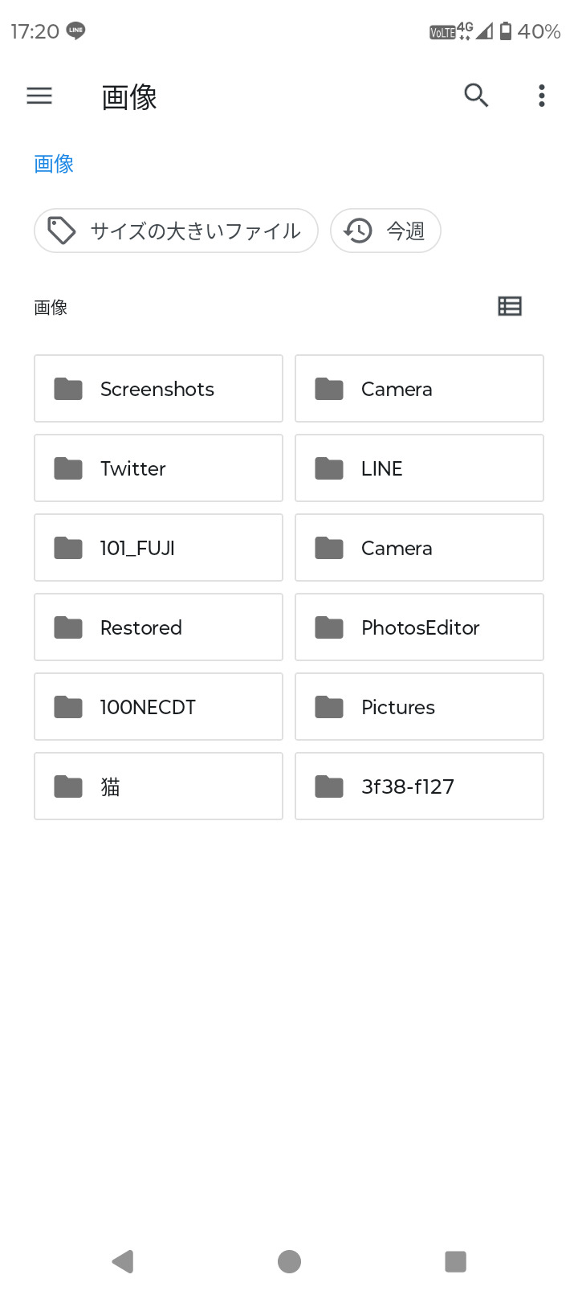
Task: Open the Restored folder
Action: pos(158,627)
